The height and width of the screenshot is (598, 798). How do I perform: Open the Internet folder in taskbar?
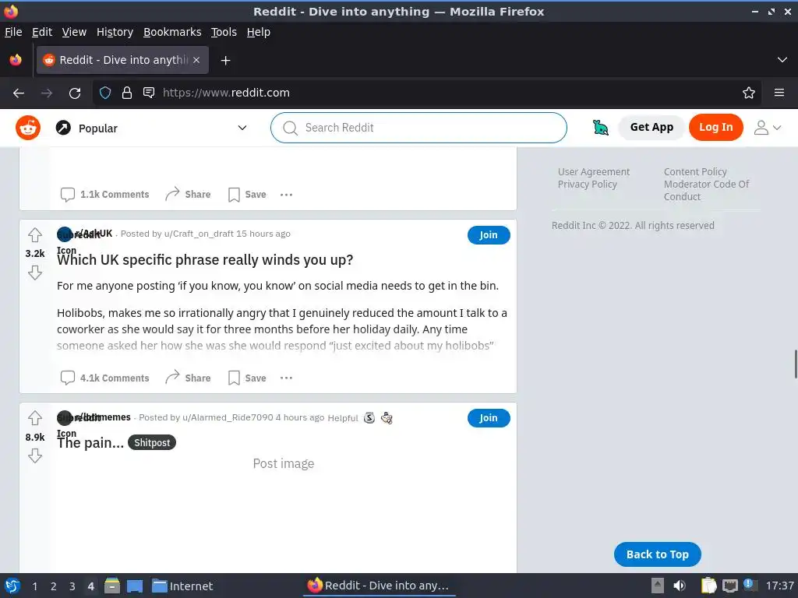[x=182, y=586]
